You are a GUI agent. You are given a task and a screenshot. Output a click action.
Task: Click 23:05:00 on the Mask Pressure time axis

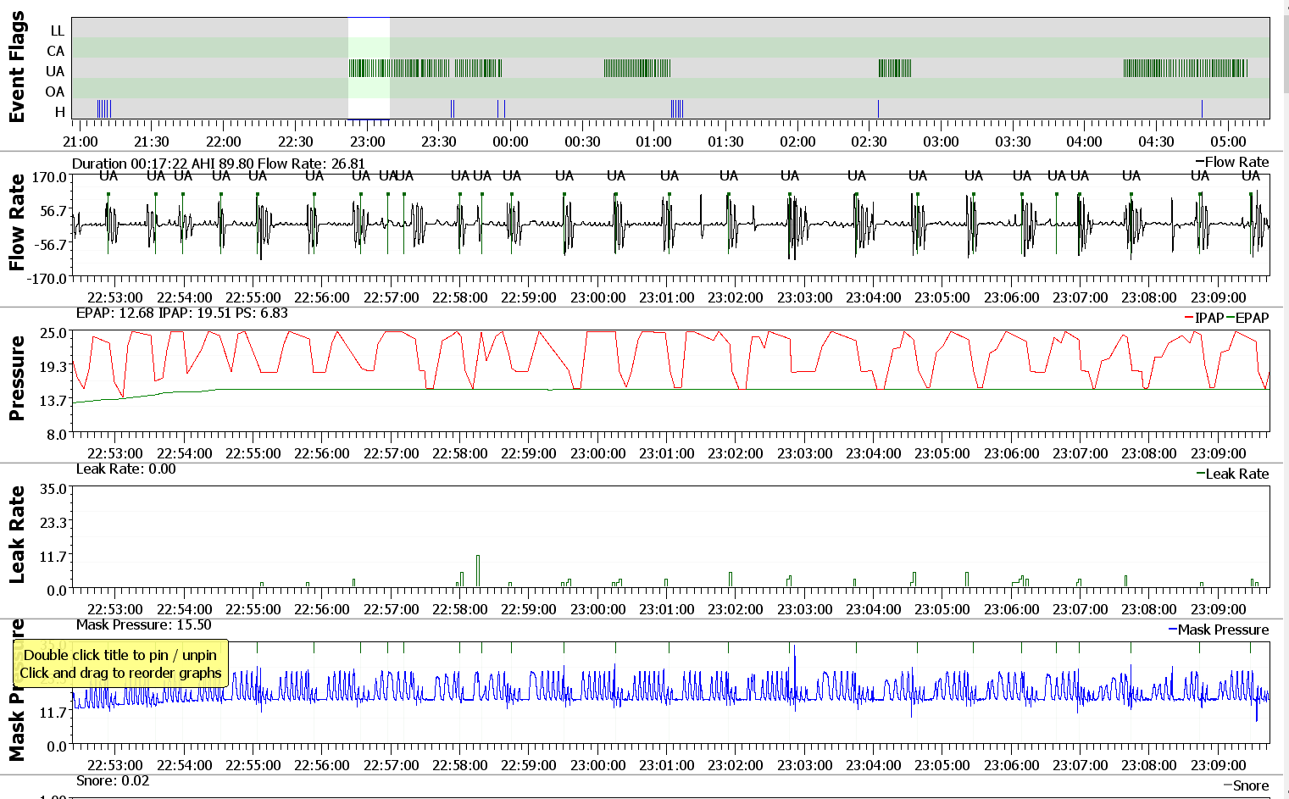pyautogui.click(x=942, y=765)
